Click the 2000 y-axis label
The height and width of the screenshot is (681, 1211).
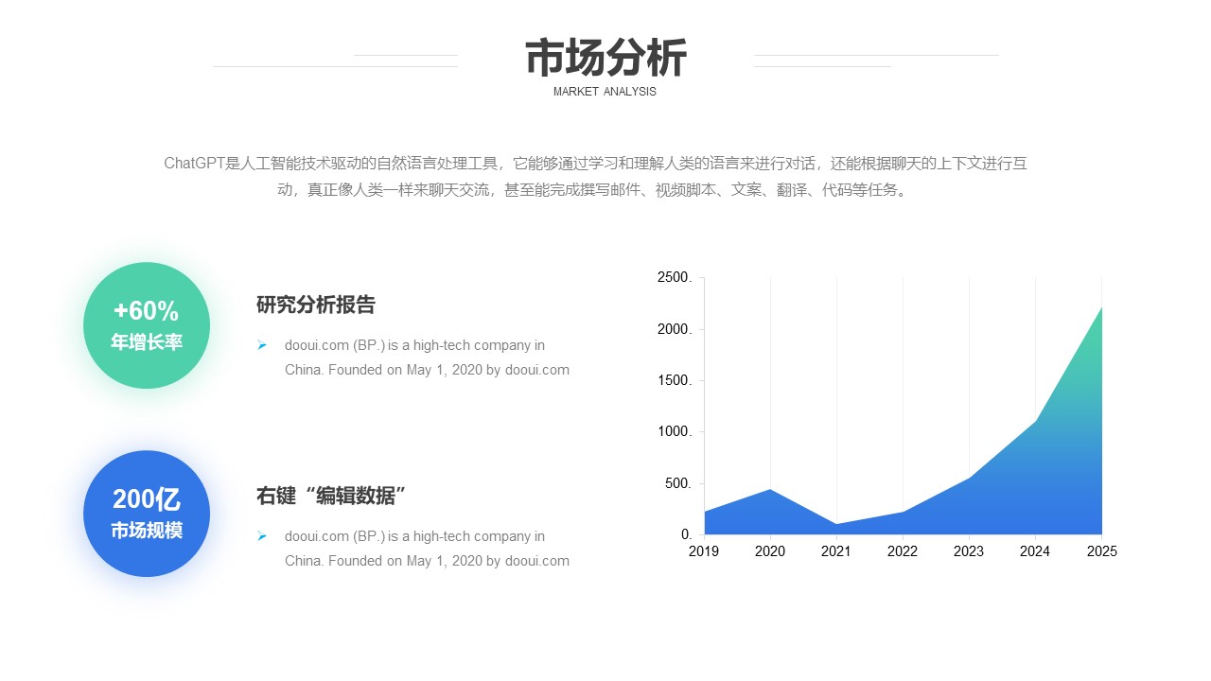pos(675,329)
